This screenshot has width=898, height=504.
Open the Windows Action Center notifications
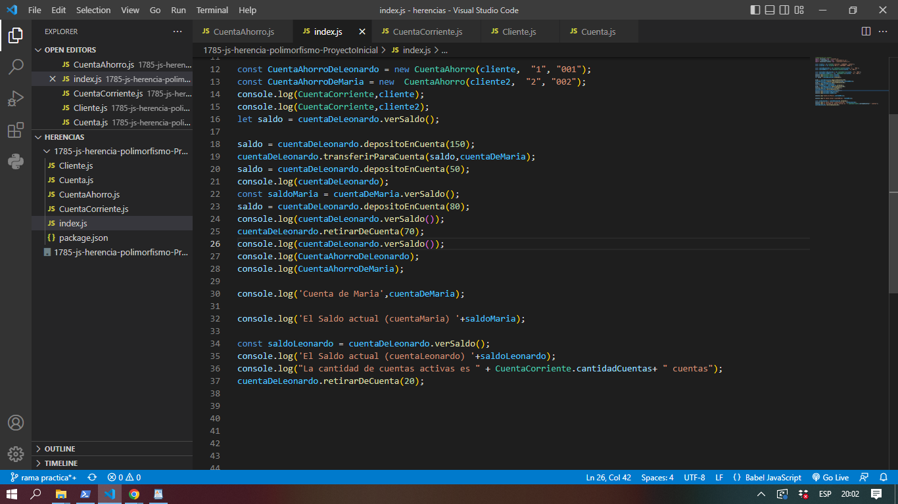(876, 494)
